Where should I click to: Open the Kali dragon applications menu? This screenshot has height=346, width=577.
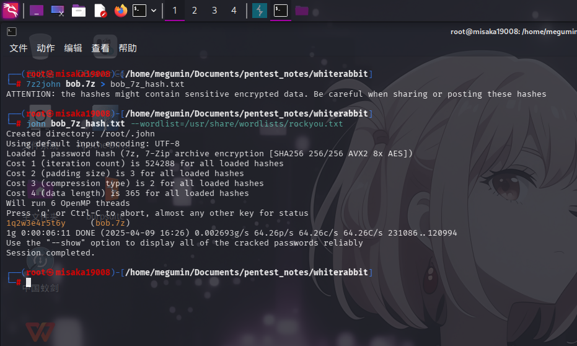(x=11, y=11)
